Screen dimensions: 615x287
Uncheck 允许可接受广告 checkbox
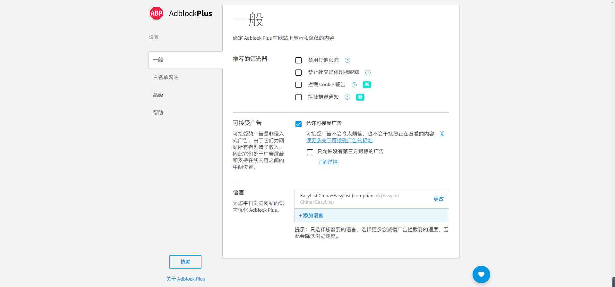(298, 124)
